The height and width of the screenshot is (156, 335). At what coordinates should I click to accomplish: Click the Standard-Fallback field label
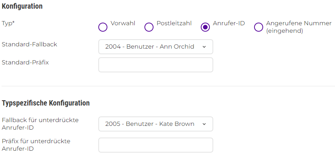[29, 44]
